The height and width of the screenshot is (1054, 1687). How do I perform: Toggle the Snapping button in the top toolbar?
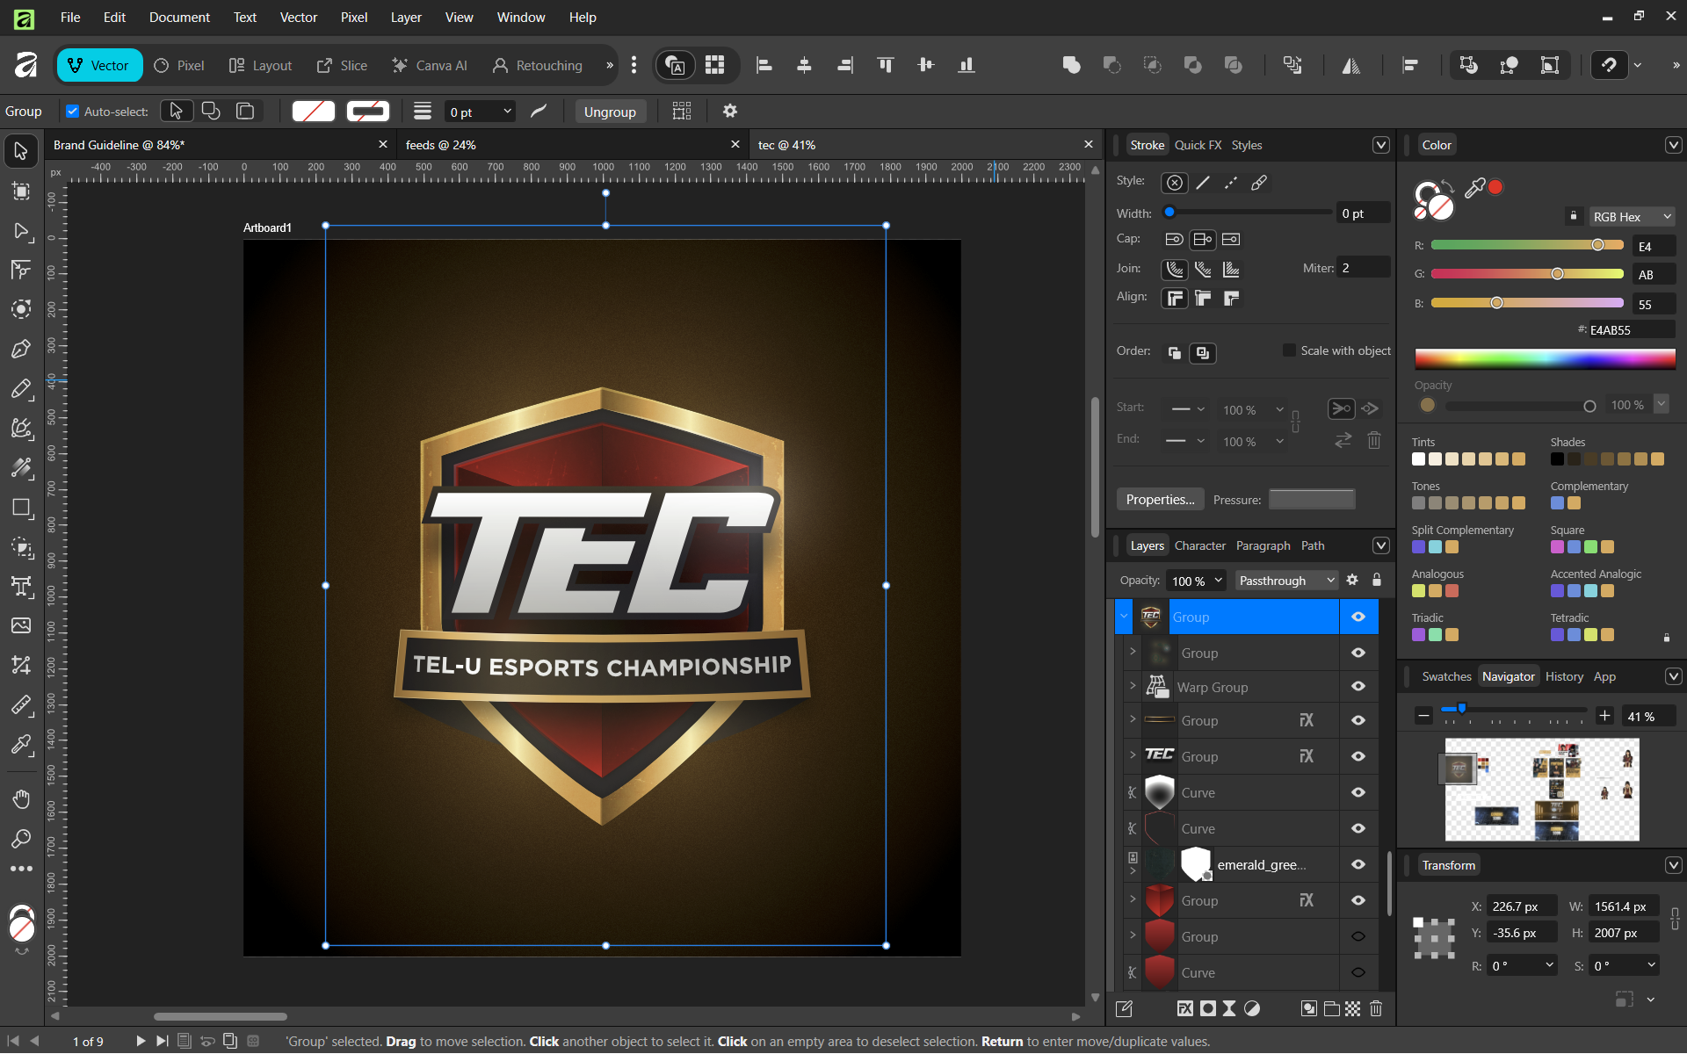tap(1608, 65)
